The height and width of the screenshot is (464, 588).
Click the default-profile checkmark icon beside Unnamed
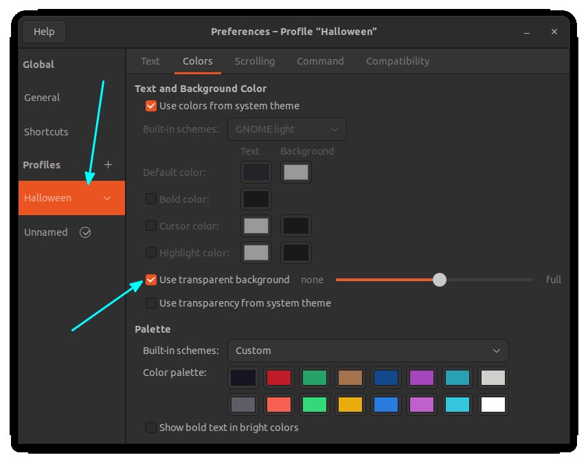(85, 232)
